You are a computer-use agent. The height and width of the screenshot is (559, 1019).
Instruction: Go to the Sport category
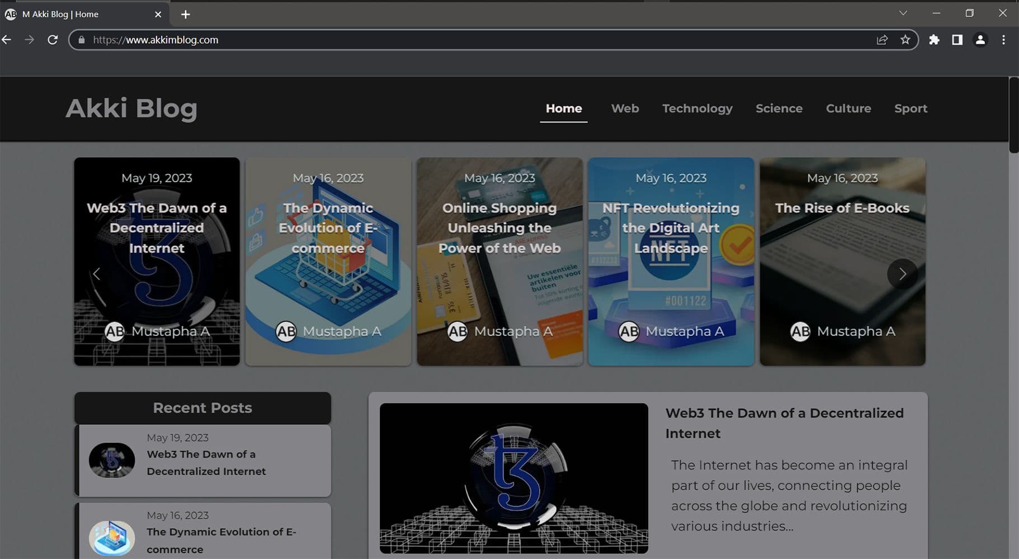[910, 108]
